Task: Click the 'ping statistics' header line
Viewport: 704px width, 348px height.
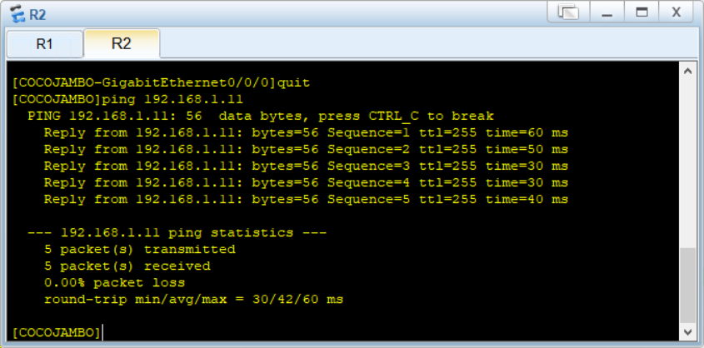Action: pos(177,233)
